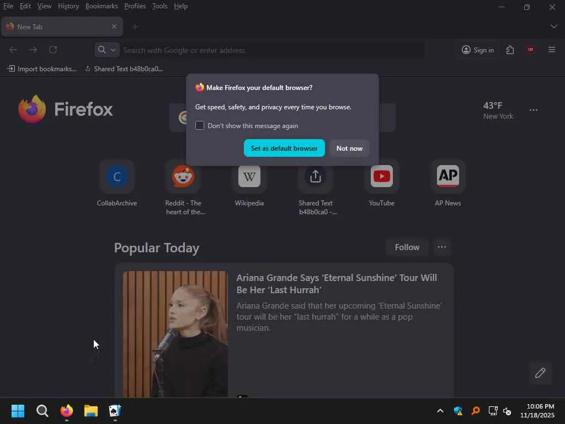This screenshot has height=424, width=565.
Task: Show hidden system tray icons
Action: point(440,411)
